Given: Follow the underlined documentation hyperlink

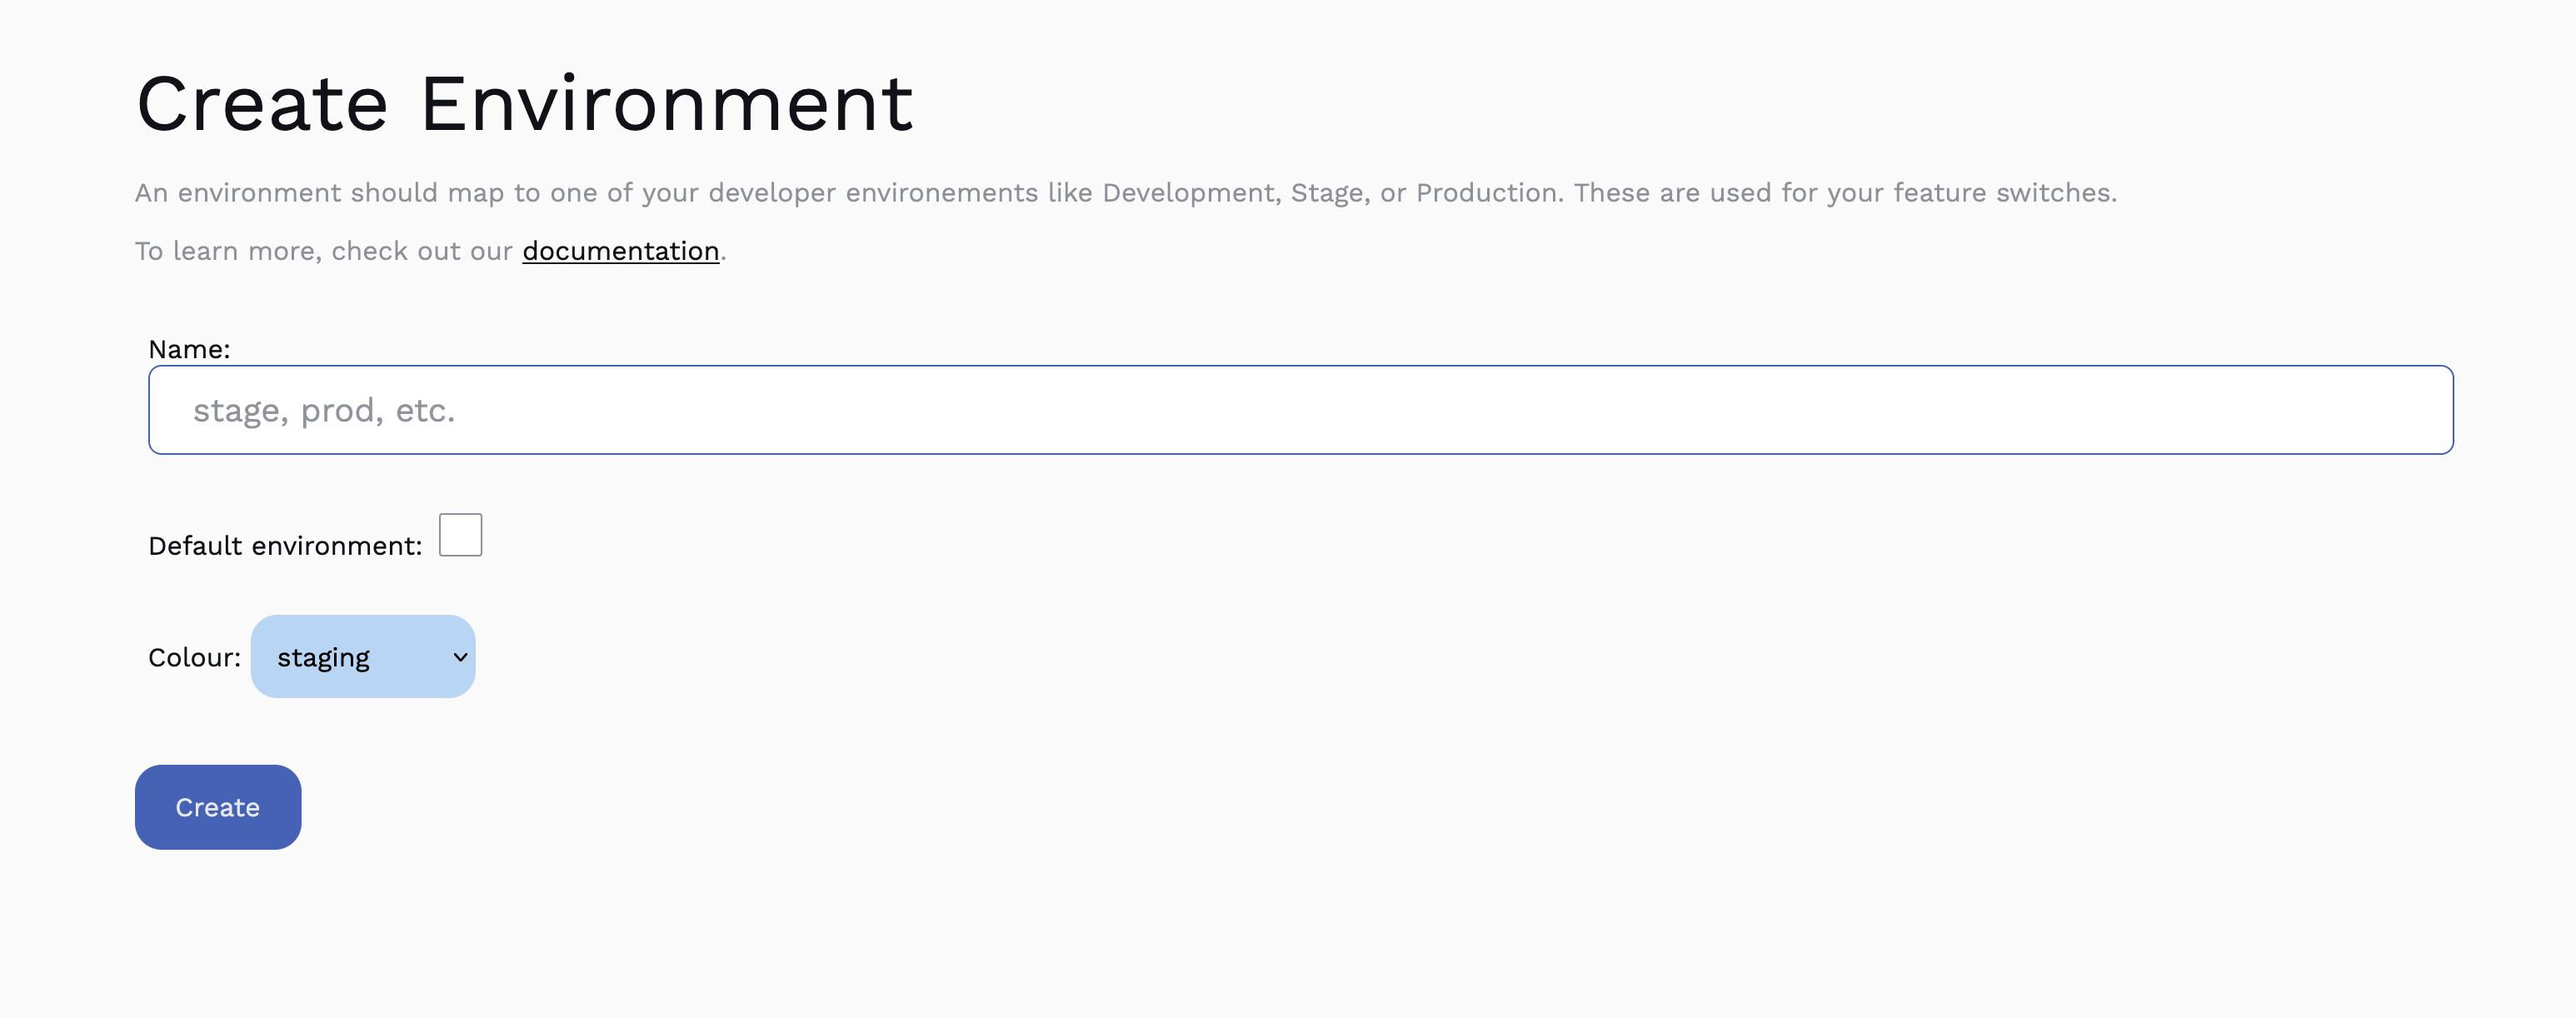Looking at the screenshot, I should click(x=620, y=251).
